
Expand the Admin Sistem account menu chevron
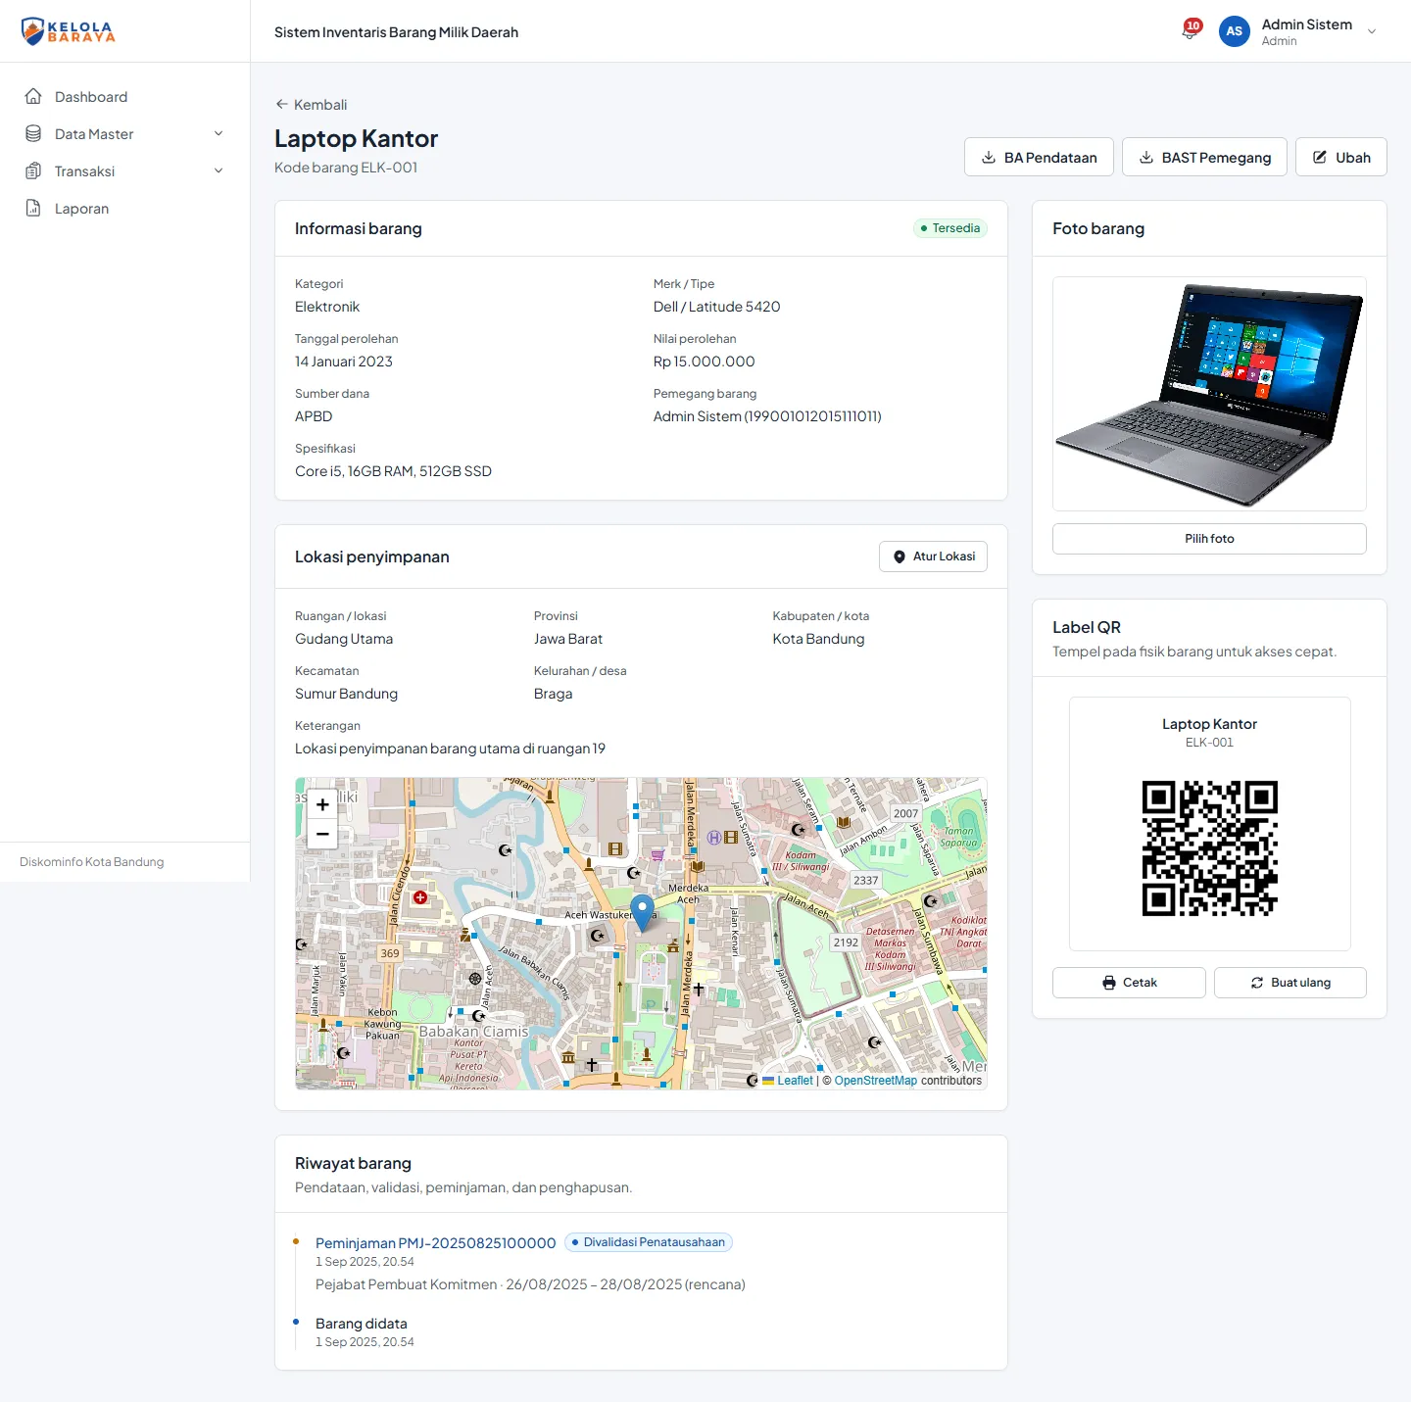[1372, 31]
